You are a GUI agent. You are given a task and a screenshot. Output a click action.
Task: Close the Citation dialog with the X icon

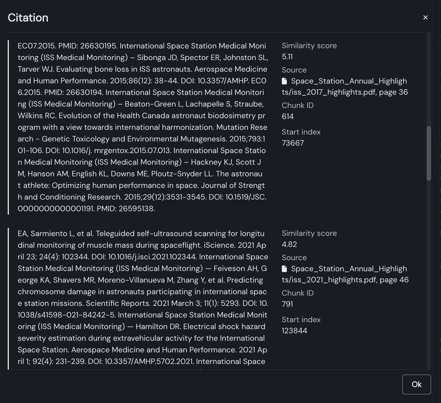pos(425,18)
